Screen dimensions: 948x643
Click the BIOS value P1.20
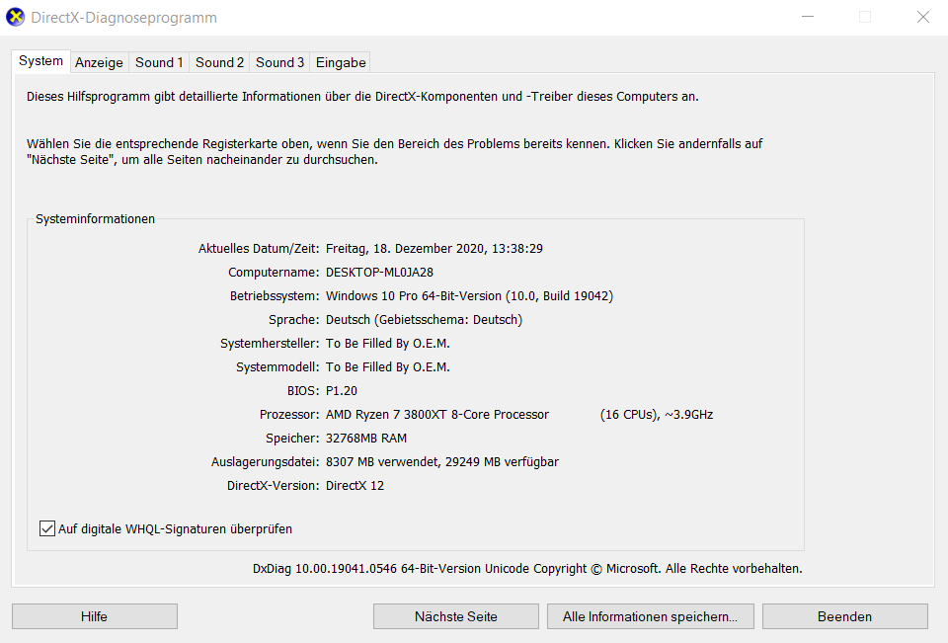[x=341, y=391]
